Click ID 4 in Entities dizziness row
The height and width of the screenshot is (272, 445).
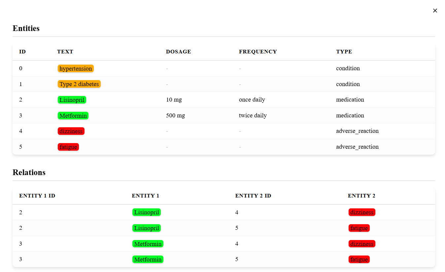21,131
